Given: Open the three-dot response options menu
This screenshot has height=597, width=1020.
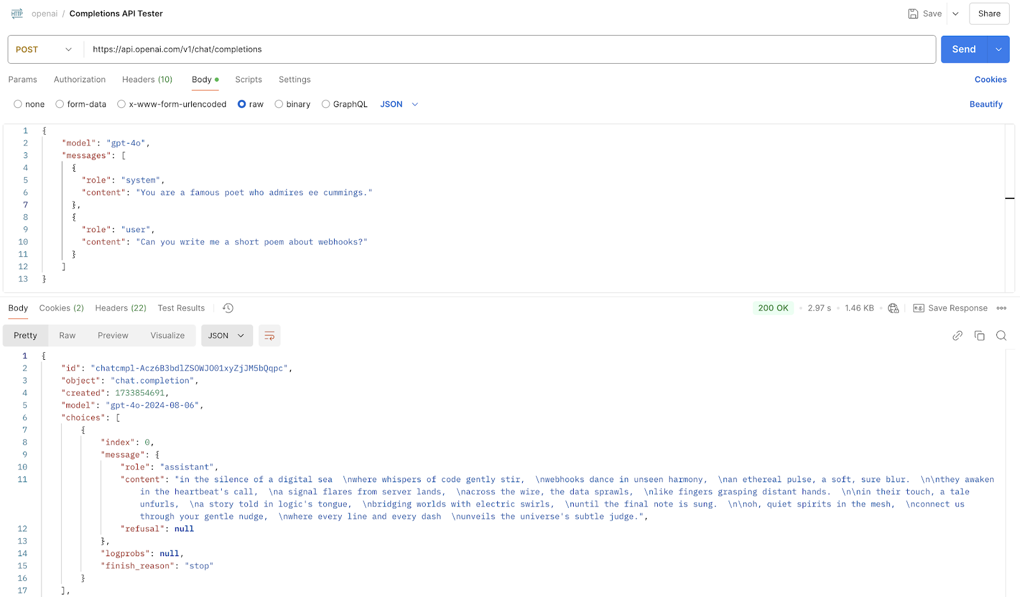Looking at the screenshot, I should [1001, 308].
